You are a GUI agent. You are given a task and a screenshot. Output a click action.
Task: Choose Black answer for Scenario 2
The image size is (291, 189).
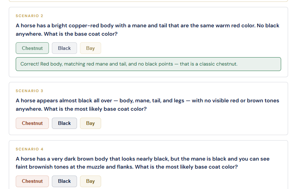tap(64, 48)
